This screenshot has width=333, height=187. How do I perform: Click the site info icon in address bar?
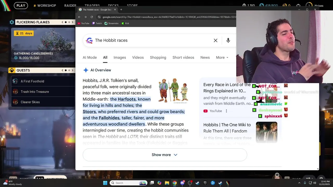[99, 17]
